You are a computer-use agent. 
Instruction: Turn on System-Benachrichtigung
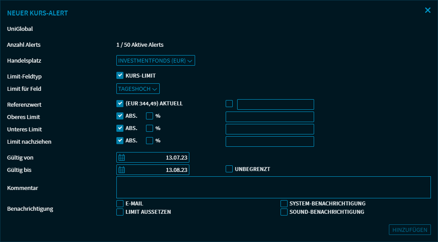[284, 204]
